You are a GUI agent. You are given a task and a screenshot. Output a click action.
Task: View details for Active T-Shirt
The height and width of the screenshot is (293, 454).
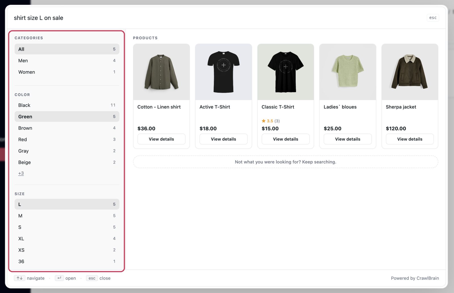click(x=224, y=139)
